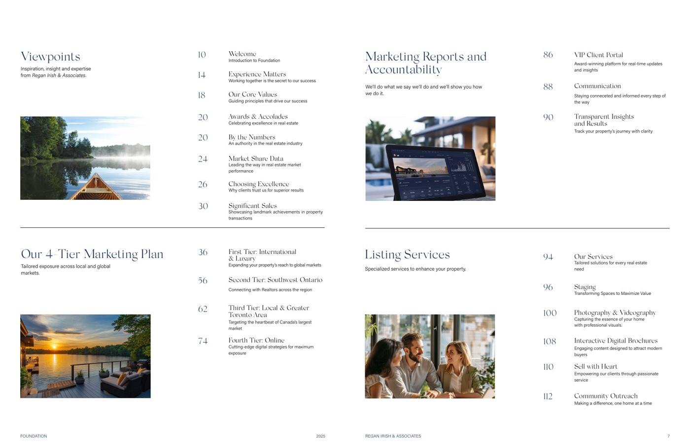Click the canoe on misty lake photo
The width and height of the screenshot is (690, 446).
(x=85, y=158)
